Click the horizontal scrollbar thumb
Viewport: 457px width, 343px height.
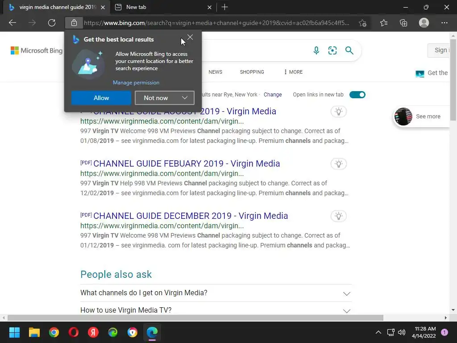pos(195,318)
